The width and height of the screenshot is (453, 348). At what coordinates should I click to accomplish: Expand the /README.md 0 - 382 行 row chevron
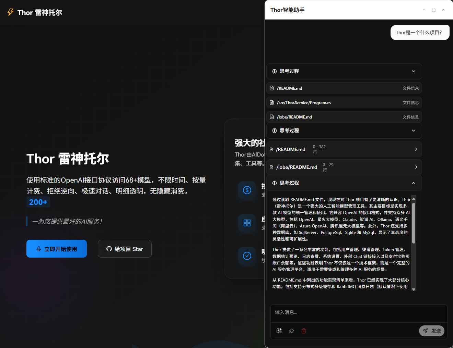416,149
